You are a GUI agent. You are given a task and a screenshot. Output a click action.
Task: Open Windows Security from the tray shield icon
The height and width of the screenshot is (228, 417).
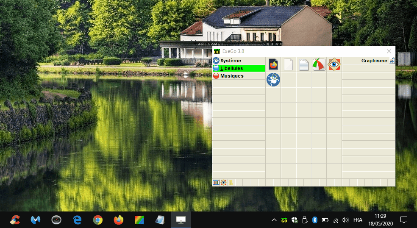point(295,220)
